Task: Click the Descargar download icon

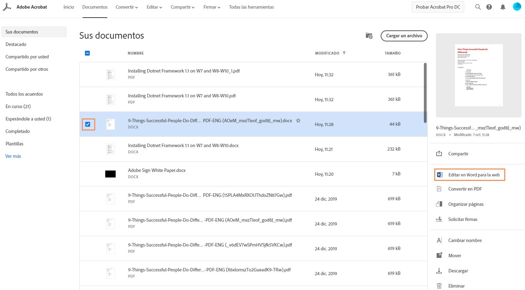Action: [x=439, y=271]
